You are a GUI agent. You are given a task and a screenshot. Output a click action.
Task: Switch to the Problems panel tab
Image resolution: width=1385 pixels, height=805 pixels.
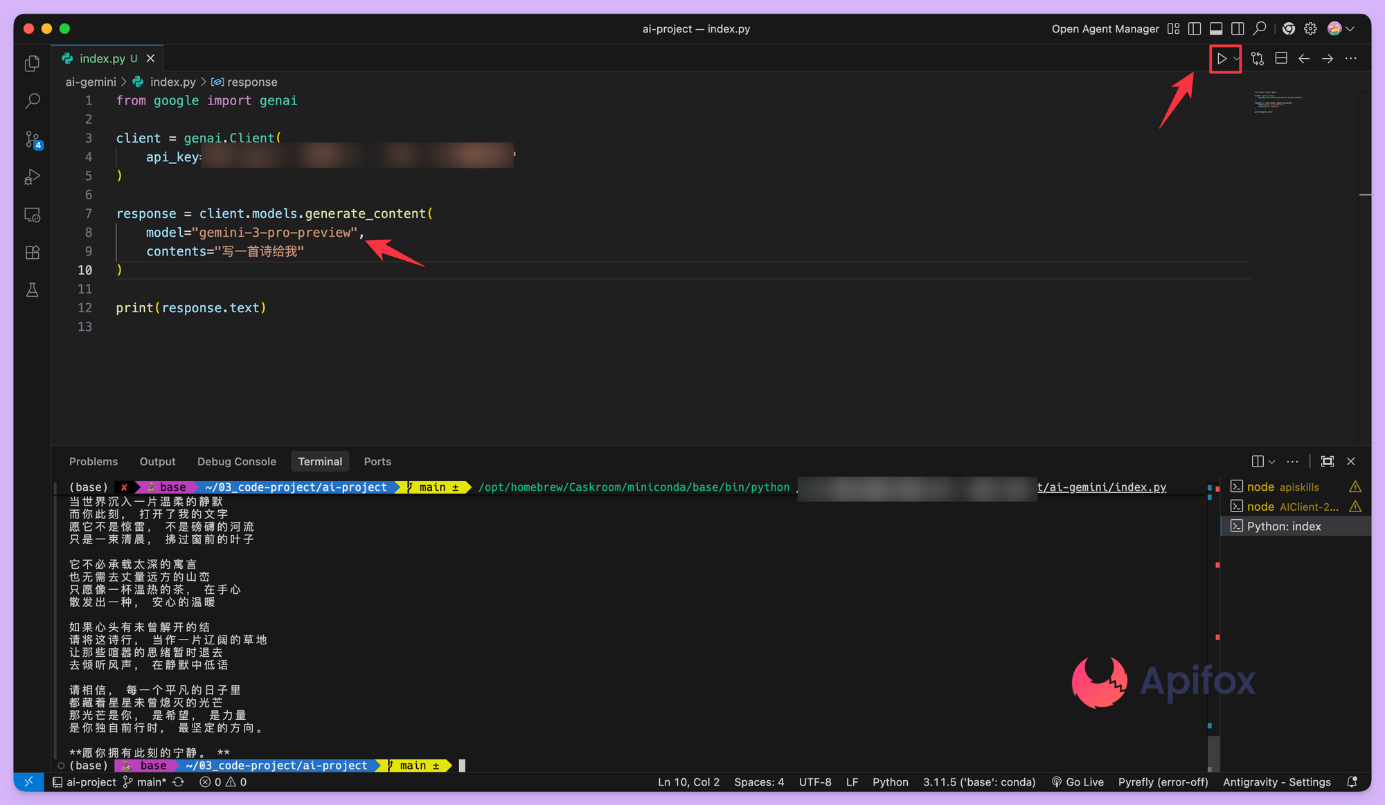click(x=93, y=462)
